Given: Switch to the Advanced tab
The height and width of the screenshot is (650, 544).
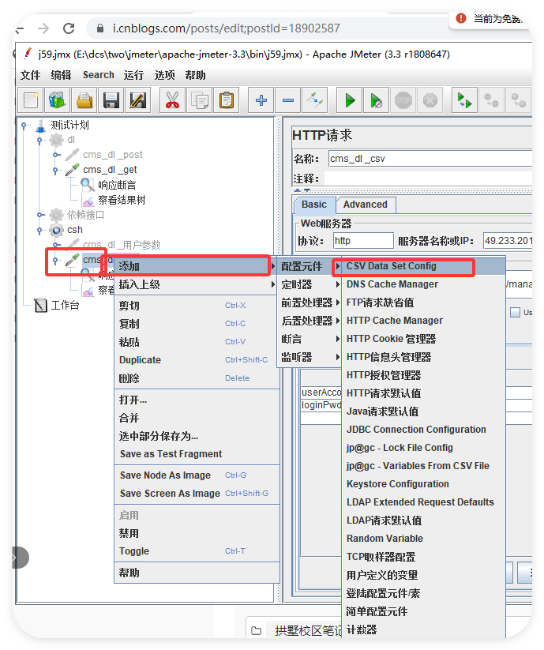Looking at the screenshot, I should point(365,205).
